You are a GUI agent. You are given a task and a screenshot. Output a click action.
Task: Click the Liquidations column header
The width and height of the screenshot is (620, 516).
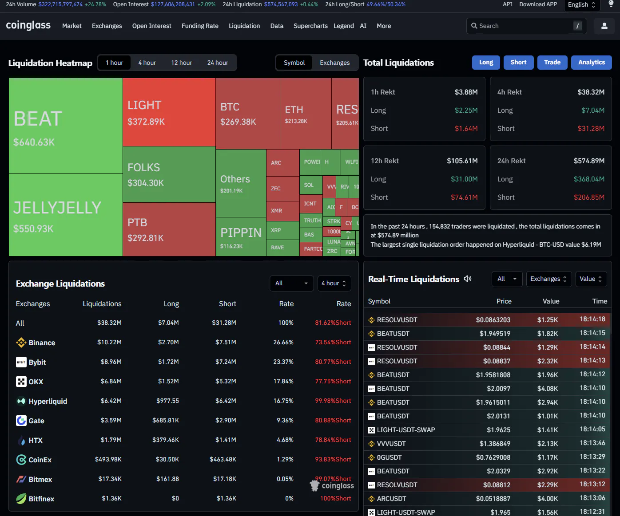tap(102, 304)
